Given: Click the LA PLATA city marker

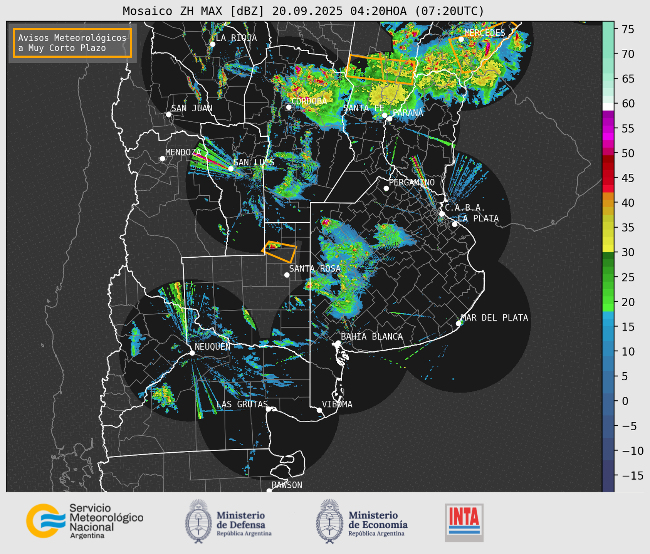Looking at the screenshot, I should [x=455, y=224].
